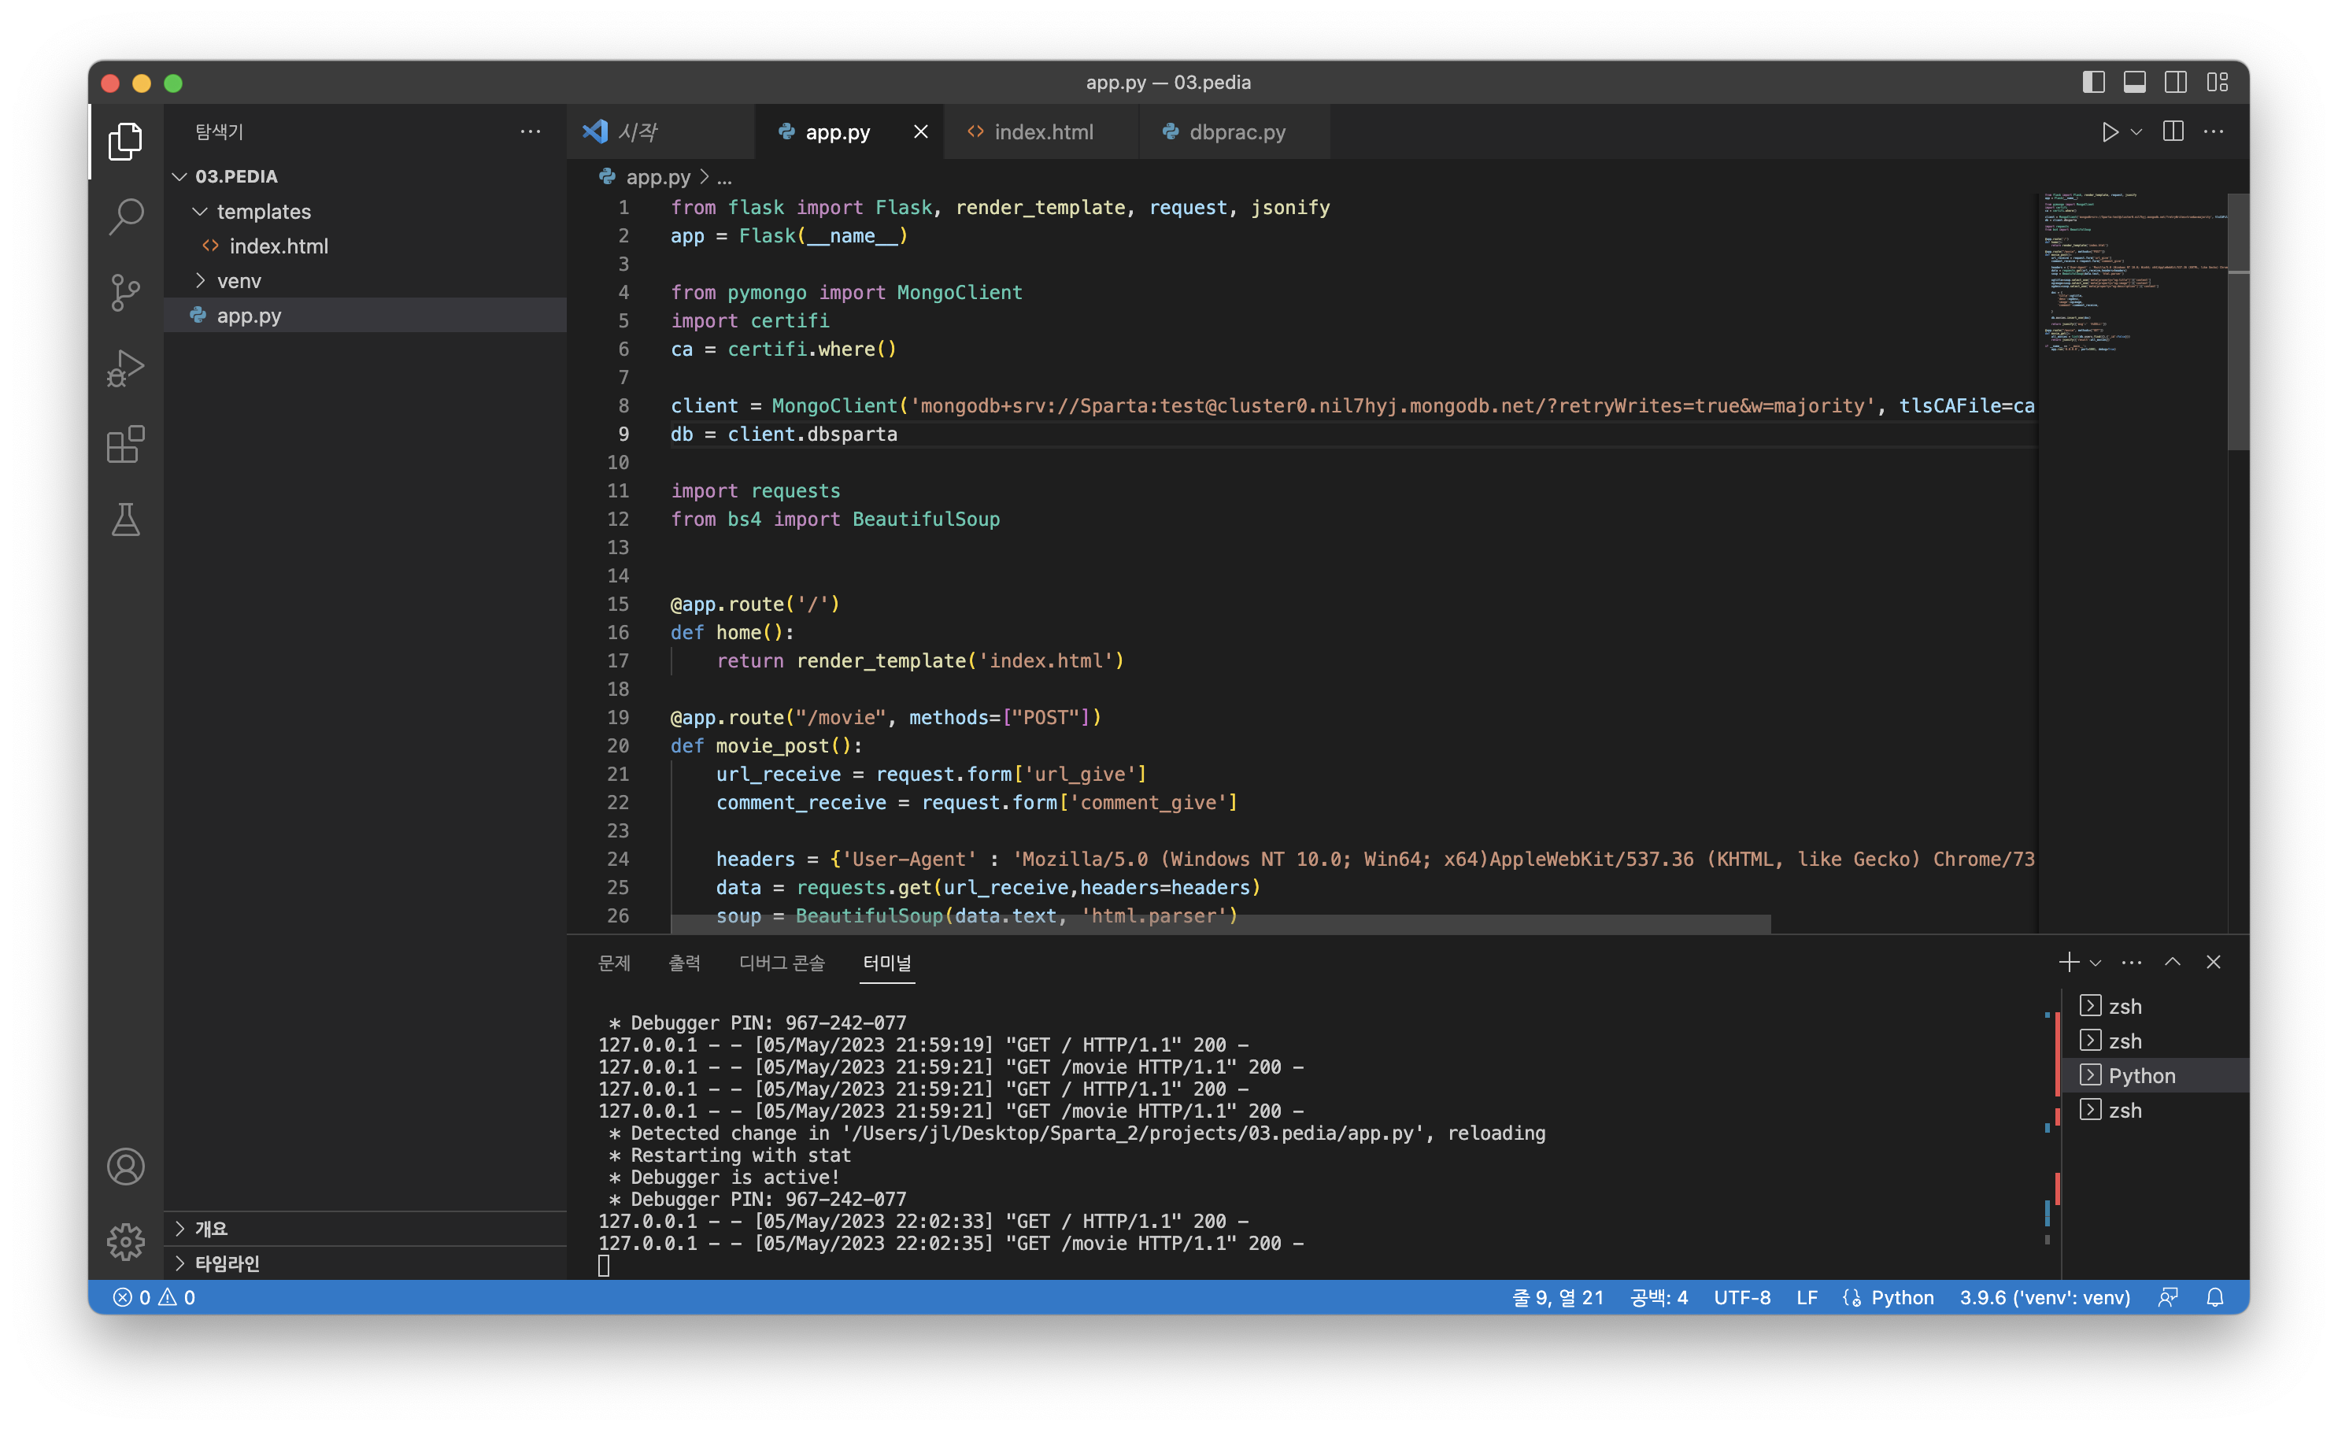Open notifications bell in status bar
The height and width of the screenshot is (1431, 2338).
pyautogui.click(x=2216, y=1297)
